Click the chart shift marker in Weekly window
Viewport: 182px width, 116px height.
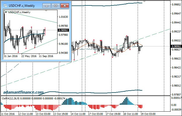pos(46,11)
